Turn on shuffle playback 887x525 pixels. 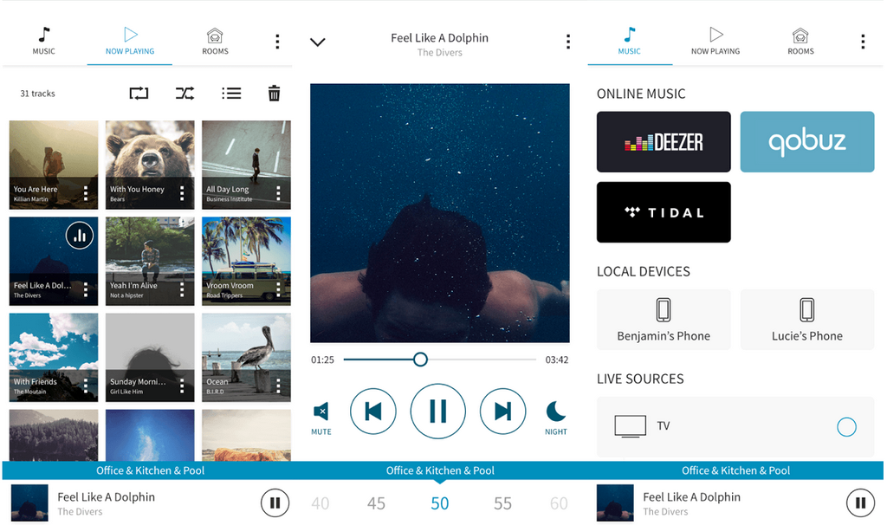(x=185, y=93)
